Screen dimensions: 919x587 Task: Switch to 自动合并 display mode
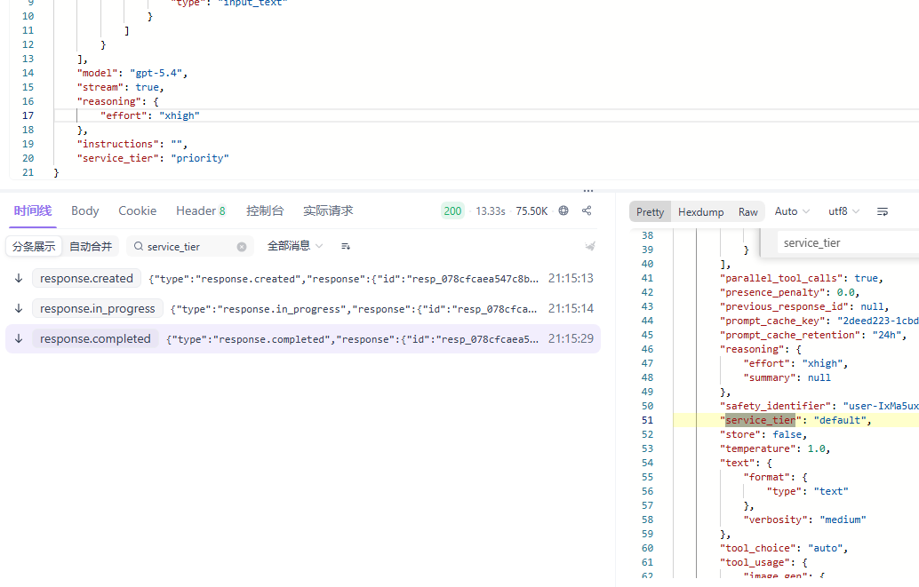pos(91,247)
